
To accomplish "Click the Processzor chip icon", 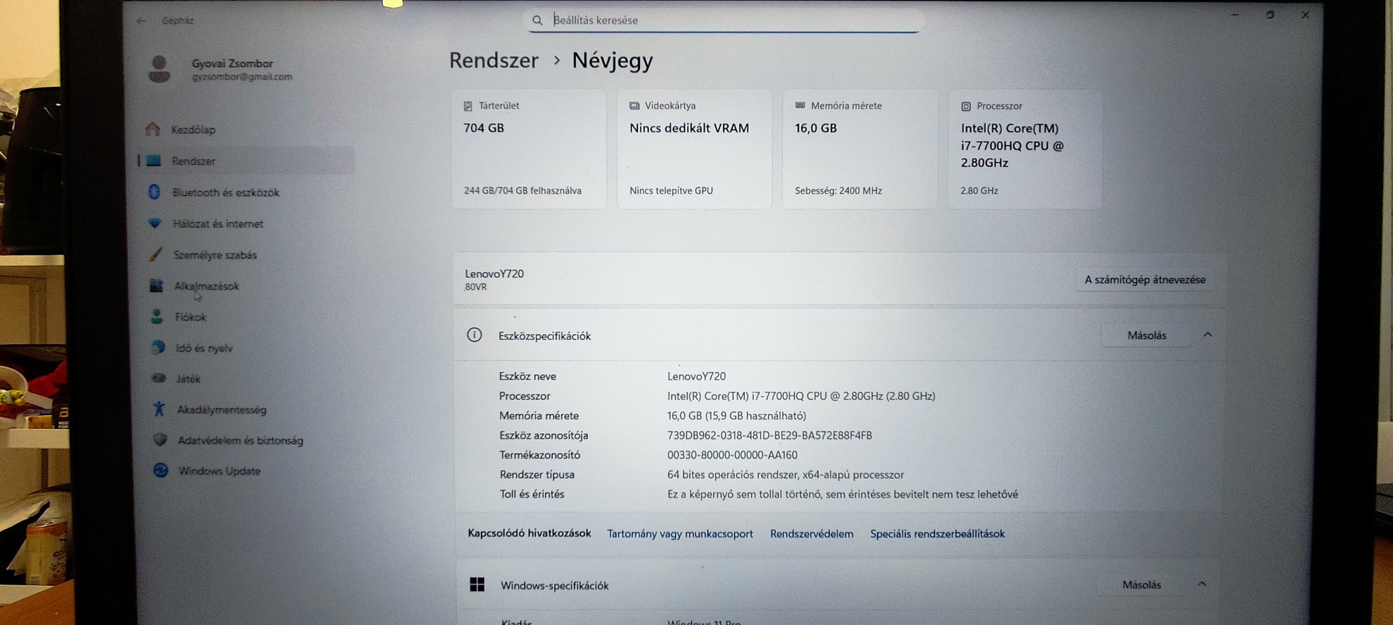I will click(x=966, y=106).
